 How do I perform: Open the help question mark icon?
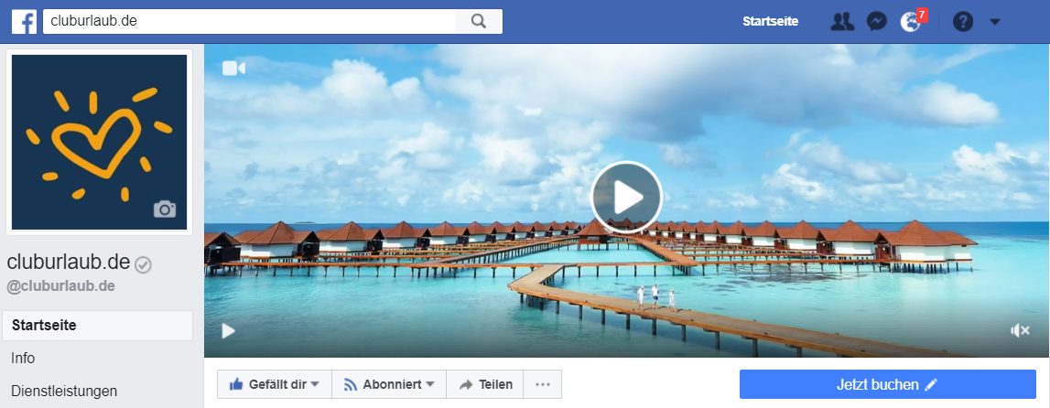coord(962,21)
